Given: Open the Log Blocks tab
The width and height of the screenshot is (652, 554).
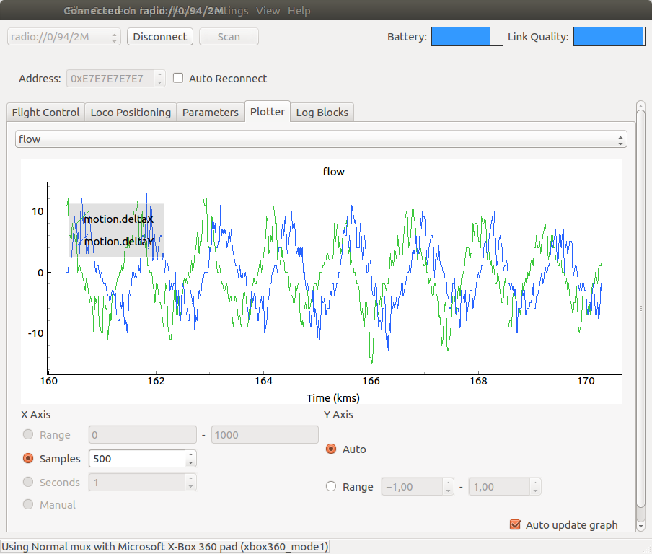Looking at the screenshot, I should click(322, 113).
